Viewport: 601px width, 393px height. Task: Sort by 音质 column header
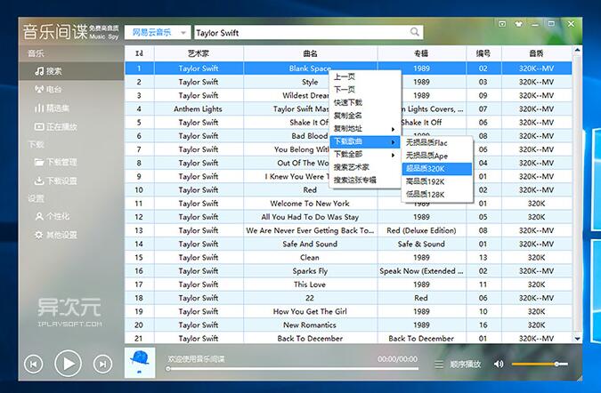coord(537,53)
